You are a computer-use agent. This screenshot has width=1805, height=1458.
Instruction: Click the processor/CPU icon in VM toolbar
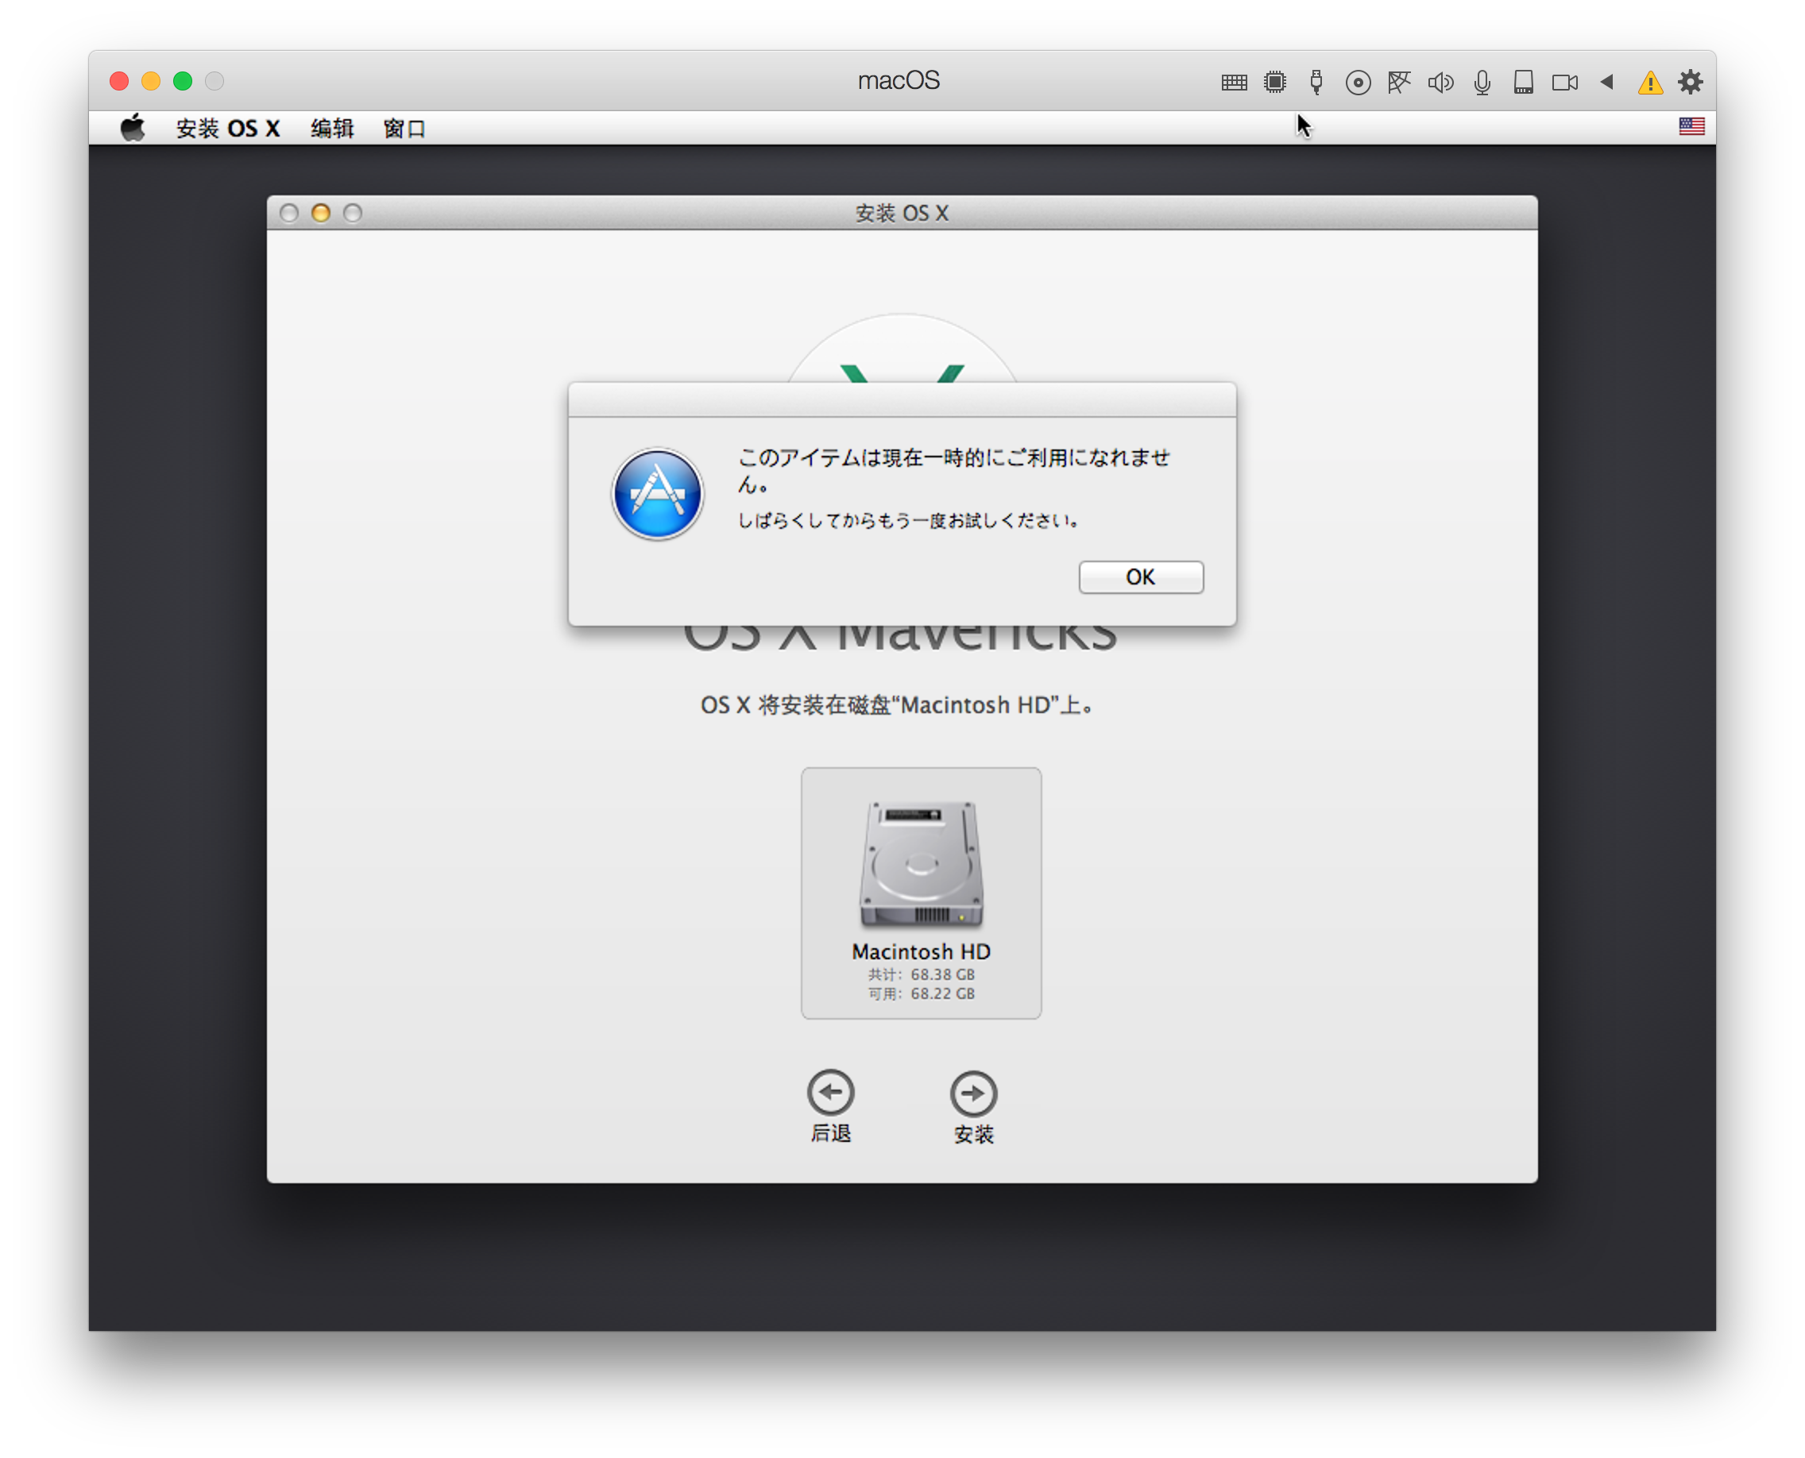point(1274,82)
